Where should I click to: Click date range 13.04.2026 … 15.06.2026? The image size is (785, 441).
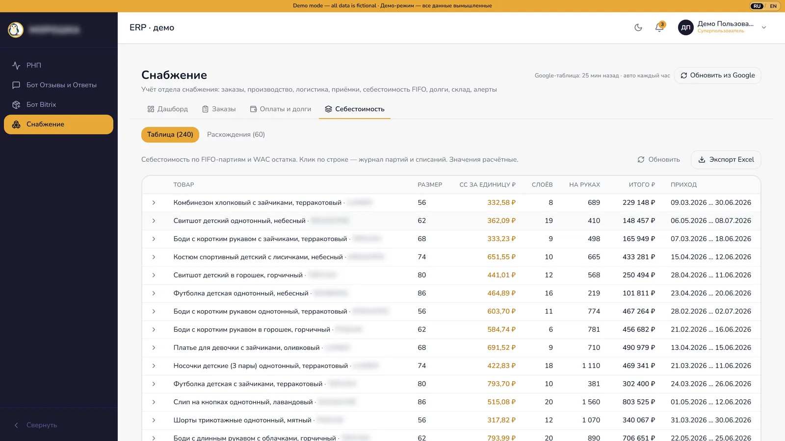[x=711, y=347]
